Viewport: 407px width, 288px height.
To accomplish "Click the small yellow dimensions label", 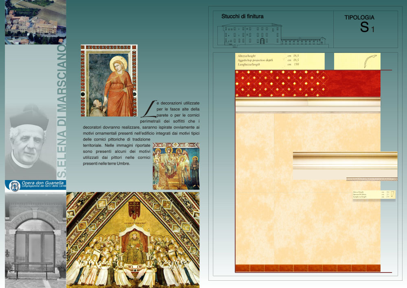I will pyautogui.click(x=374, y=194).
